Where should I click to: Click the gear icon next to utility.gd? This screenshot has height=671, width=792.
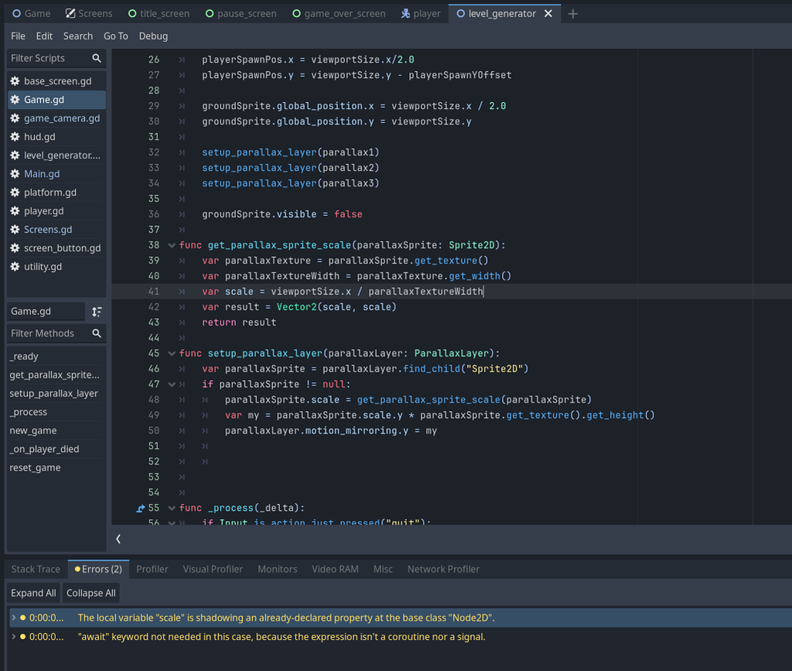(15, 267)
